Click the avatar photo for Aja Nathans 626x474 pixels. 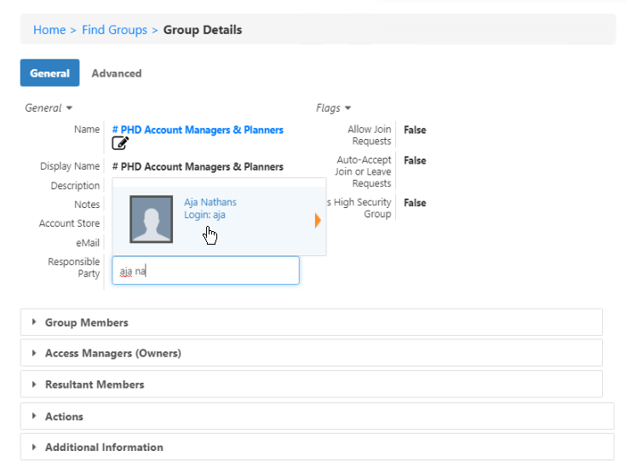pos(151,219)
